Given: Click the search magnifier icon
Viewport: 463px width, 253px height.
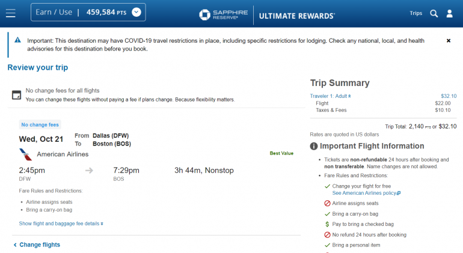Looking at the screenshot, I should (434, 13).
